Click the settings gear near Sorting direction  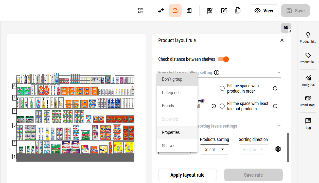click(278, 149)
